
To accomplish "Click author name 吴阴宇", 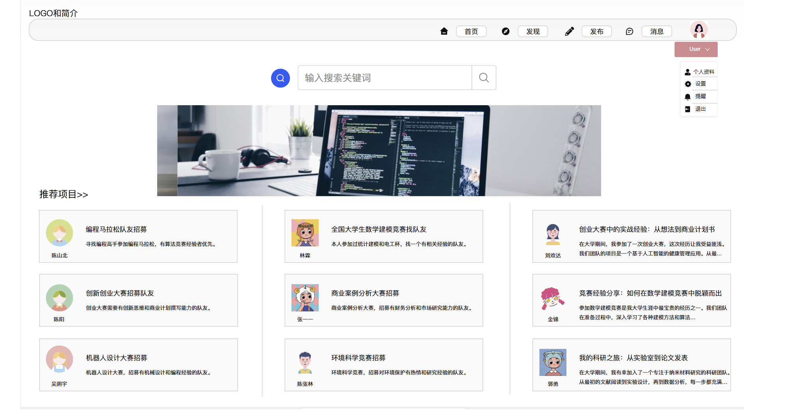I will (x=59, y=384).
